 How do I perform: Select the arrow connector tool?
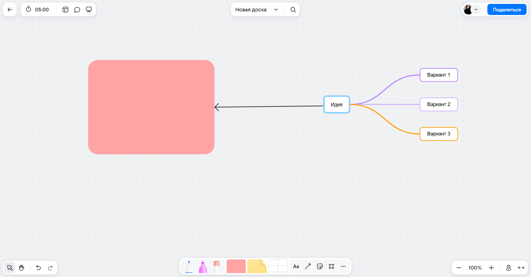coord(308,266)
